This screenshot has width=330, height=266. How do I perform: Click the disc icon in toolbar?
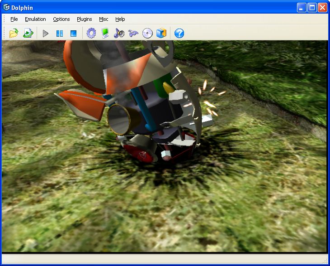click(x=147, y=34)
